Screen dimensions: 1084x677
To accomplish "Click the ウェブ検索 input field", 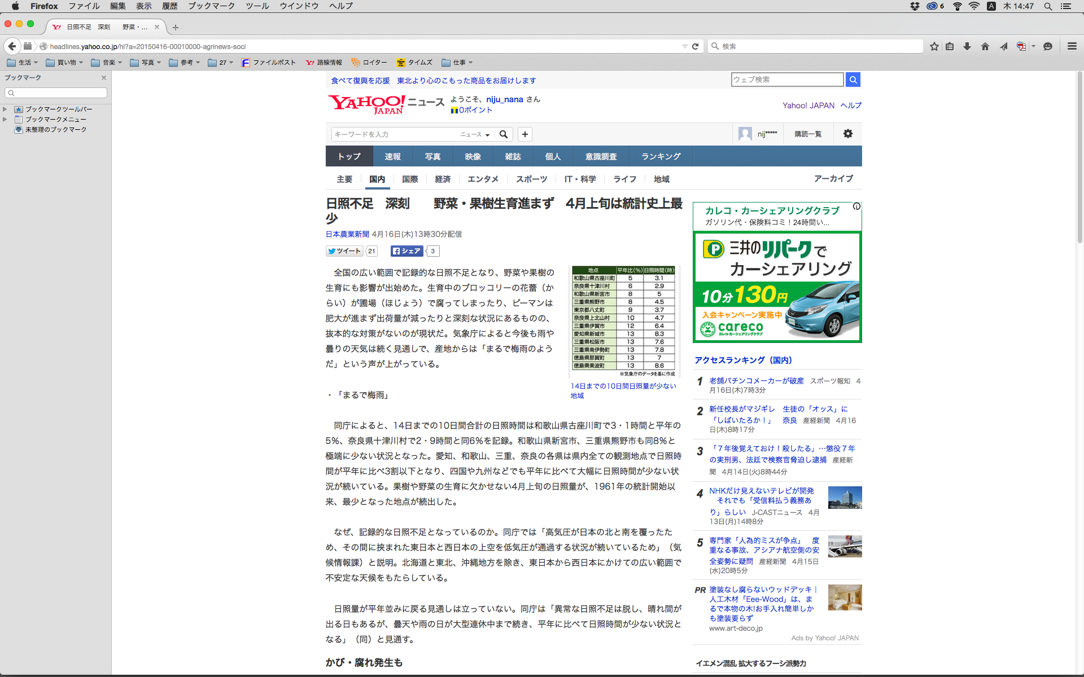I will (x=787, y=80).
